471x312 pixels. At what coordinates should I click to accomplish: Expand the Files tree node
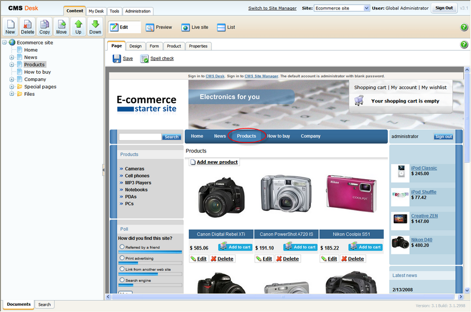click(12, 94)
